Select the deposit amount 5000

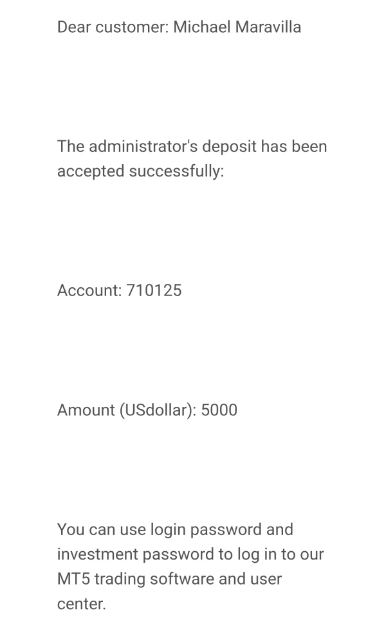pyautogui.click(x=219, y=410)
